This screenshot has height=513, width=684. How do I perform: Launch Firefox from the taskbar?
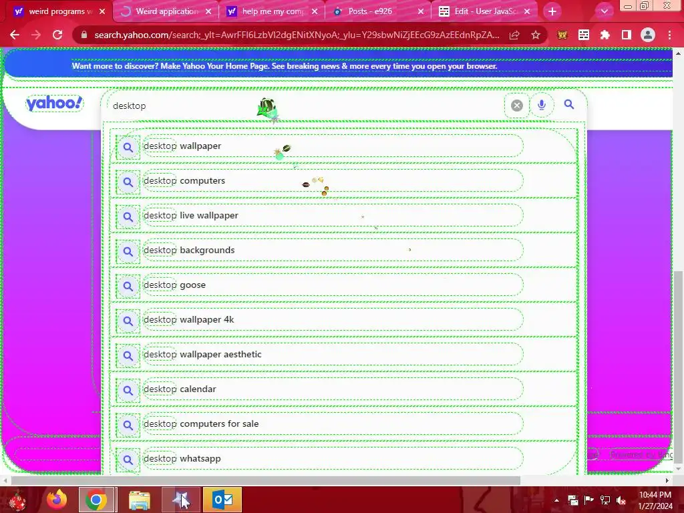point(57,500)
